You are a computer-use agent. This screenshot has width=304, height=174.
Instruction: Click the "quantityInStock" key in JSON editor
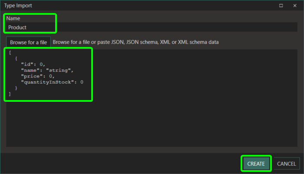(46, 82)
